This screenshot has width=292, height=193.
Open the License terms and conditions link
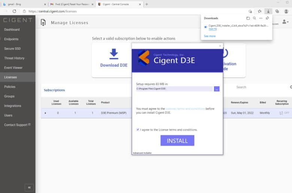tap(185, 108)
